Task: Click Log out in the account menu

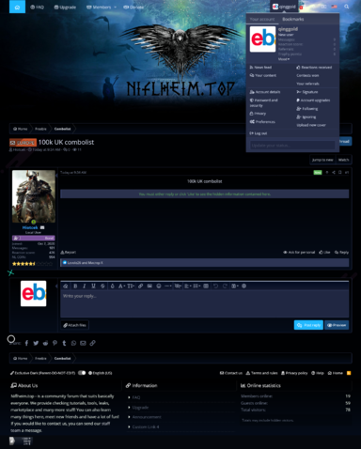Action: (259, 133)
